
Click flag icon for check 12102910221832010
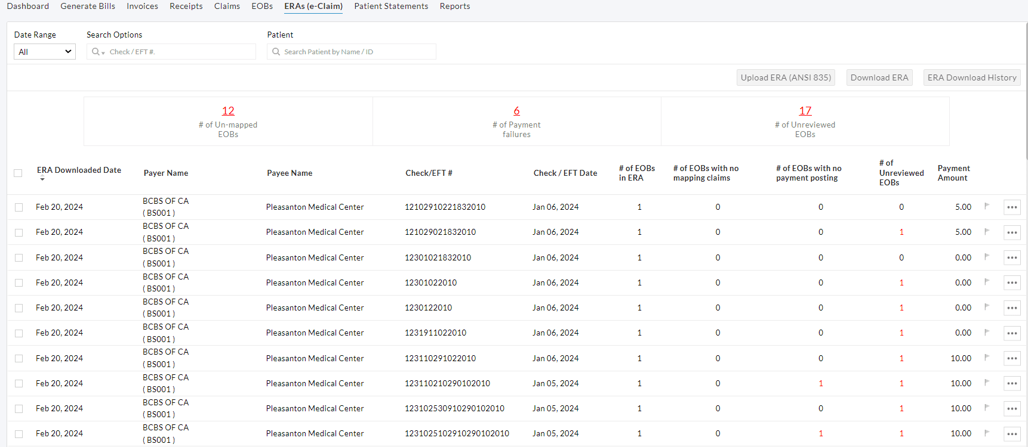click(x=987, y=206)
